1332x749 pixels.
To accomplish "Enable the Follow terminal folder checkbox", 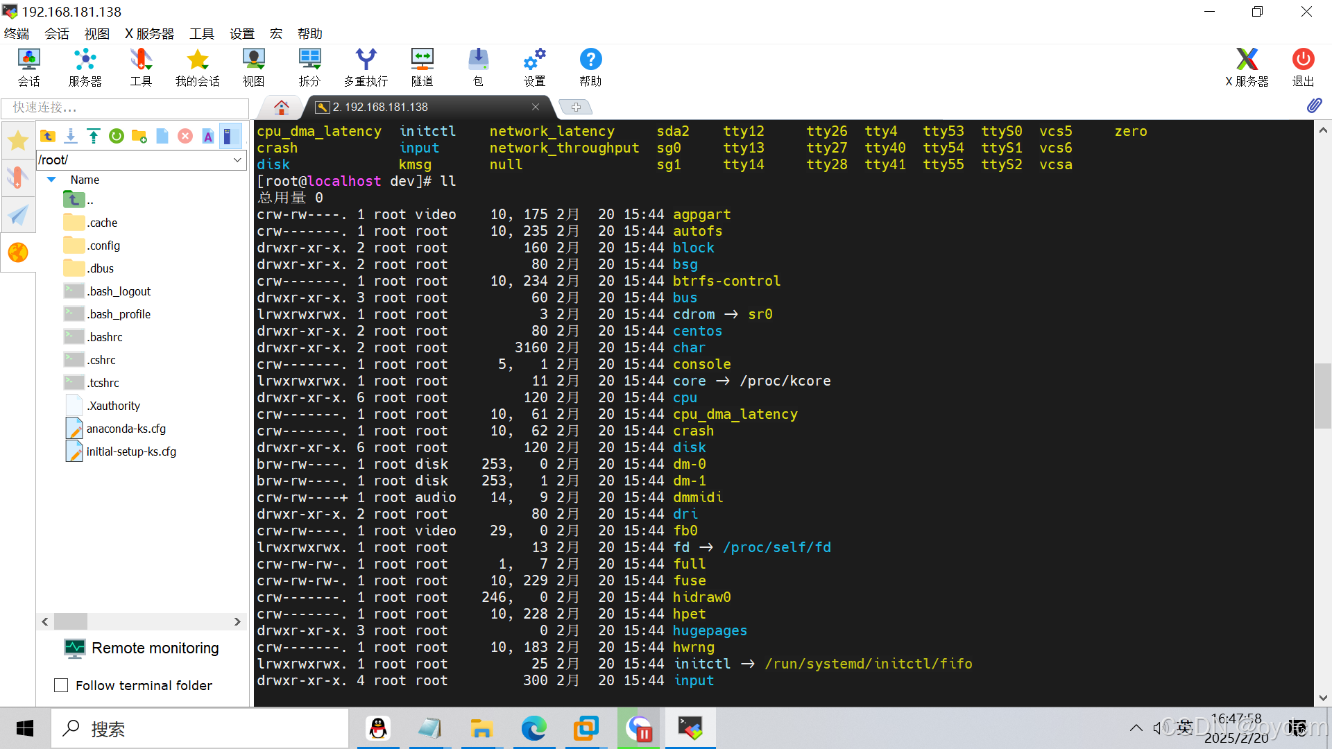I will pyautogui.click(x=61, y=685).
